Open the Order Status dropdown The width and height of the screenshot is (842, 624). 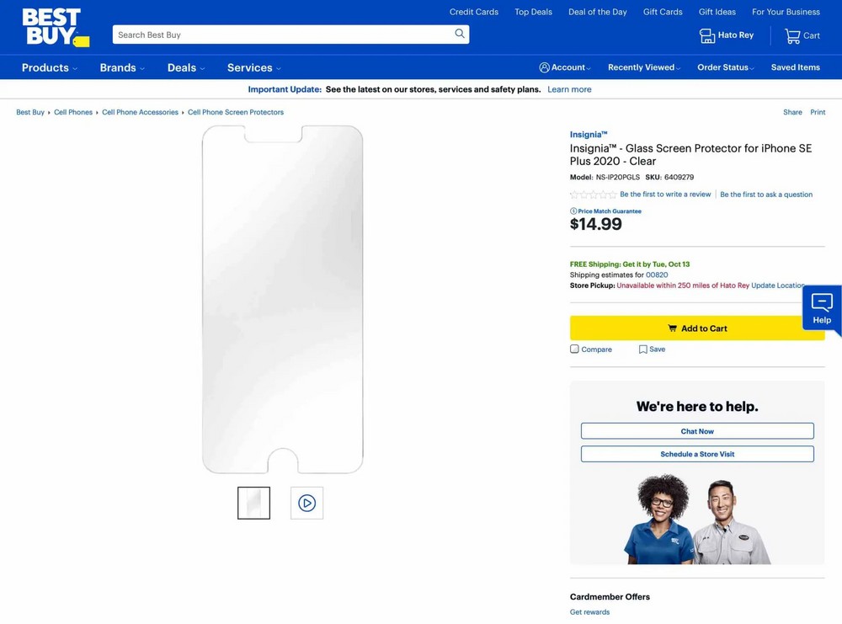(725, 67)
